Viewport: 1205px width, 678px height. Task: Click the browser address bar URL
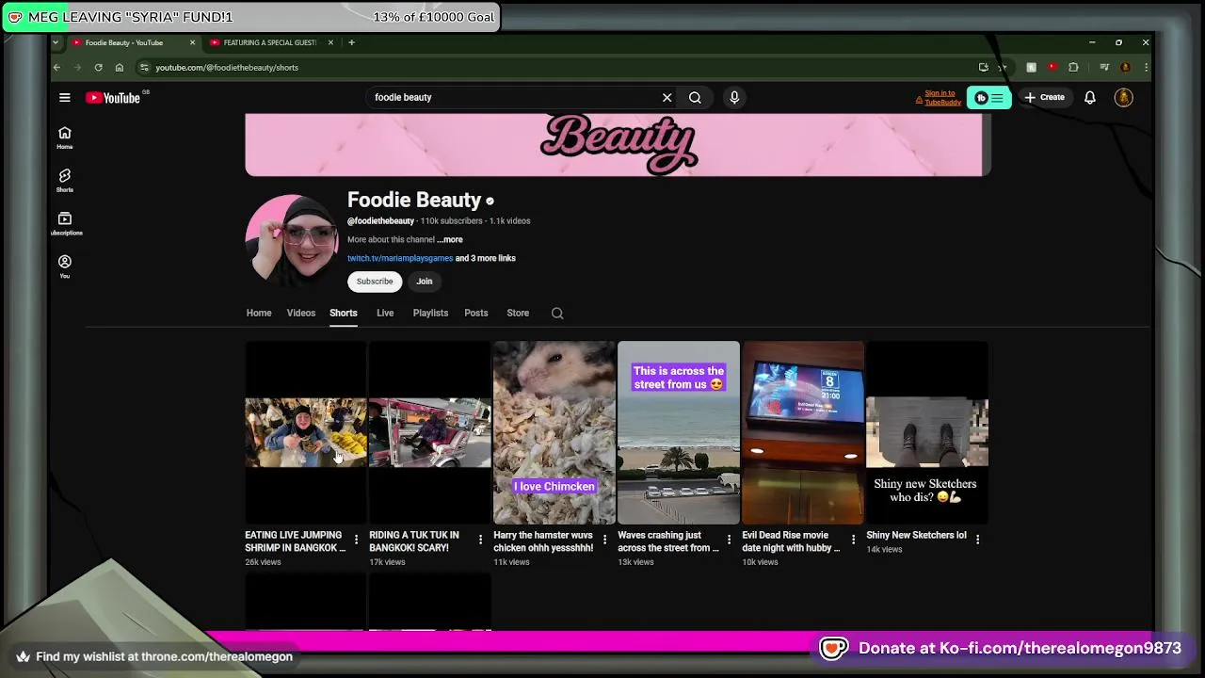(227, 67)
